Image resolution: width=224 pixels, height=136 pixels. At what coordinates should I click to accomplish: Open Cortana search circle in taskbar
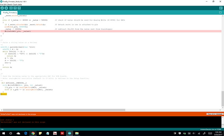[11, 133]
